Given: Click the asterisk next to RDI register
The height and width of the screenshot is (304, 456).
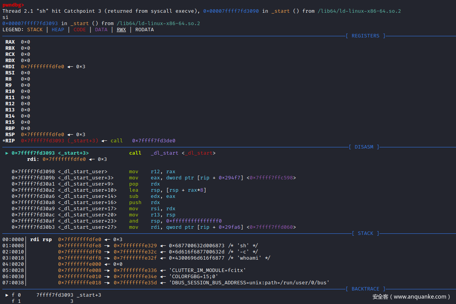Looking at the screenshot, I should (x=4, y=67).
